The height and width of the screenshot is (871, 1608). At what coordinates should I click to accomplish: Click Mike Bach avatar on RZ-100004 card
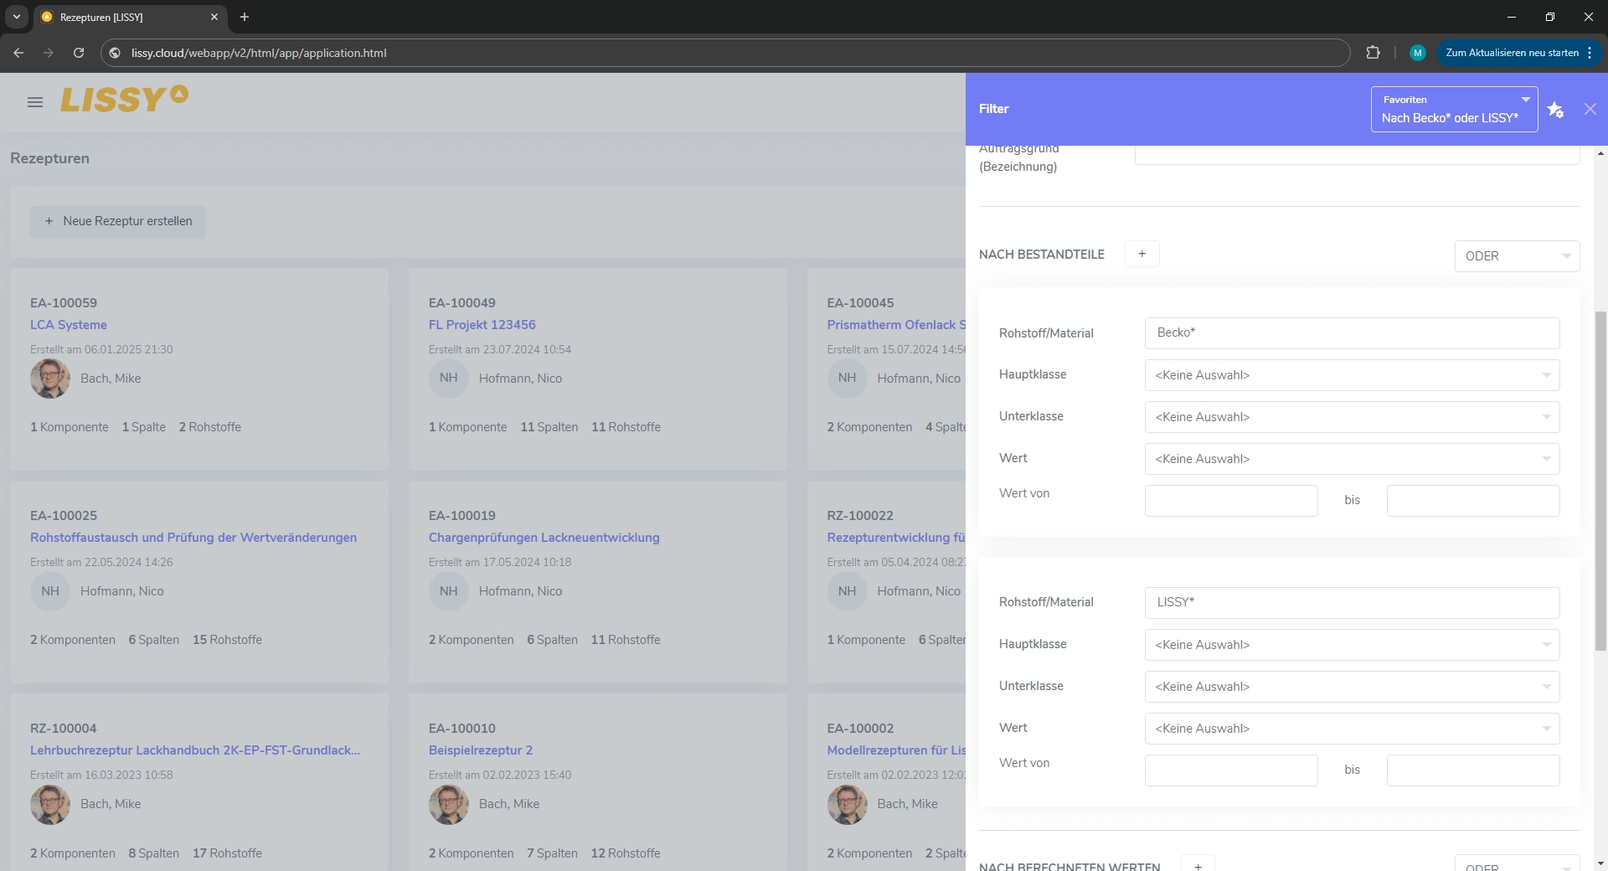(x=50, y=804)
